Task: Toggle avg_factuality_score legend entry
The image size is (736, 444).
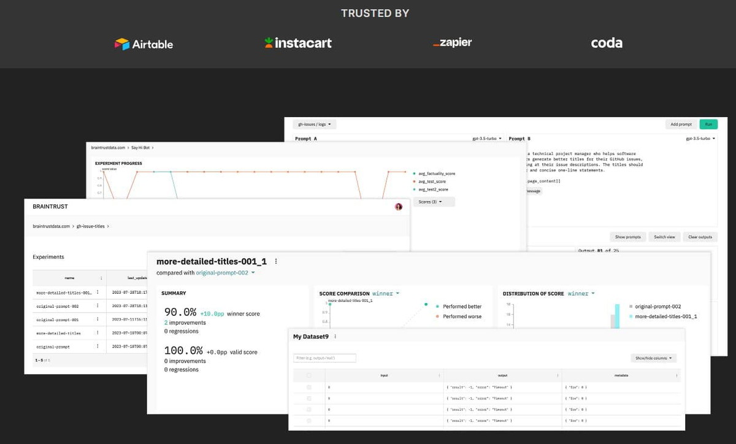Action: click(x=435, y=174)
